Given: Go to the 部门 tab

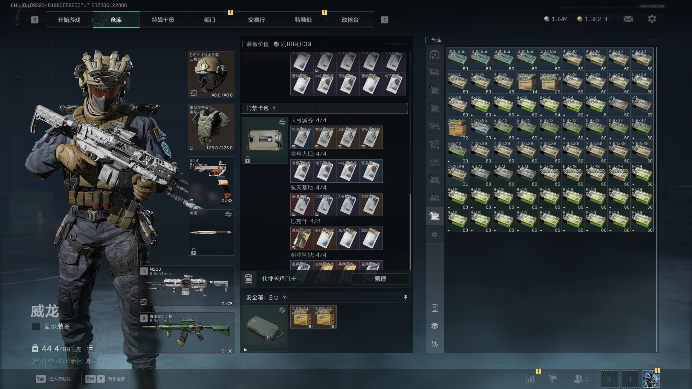Looking at the screenshot, I should point(209,20).
